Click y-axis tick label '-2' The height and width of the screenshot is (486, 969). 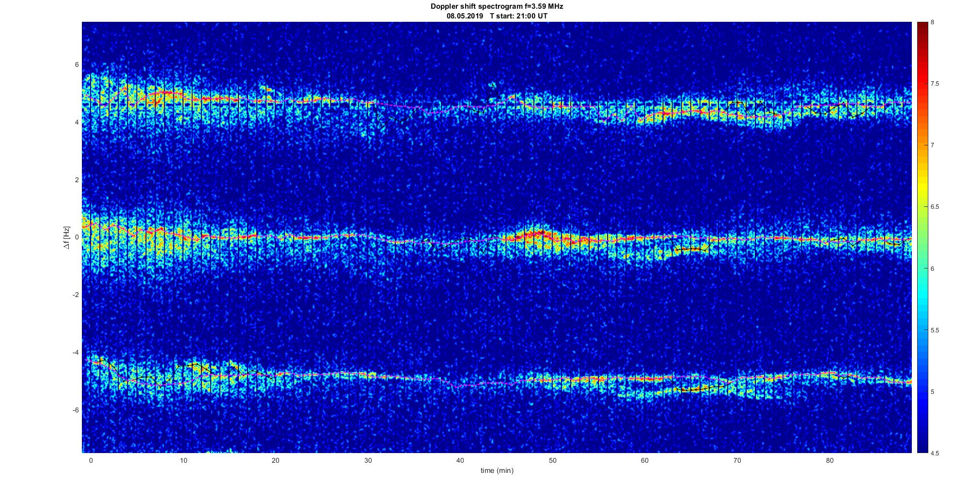click(x=76, y=295)
